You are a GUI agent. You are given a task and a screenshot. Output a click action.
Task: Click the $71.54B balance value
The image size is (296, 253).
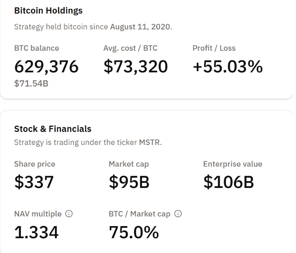click(x=31, y=83)
